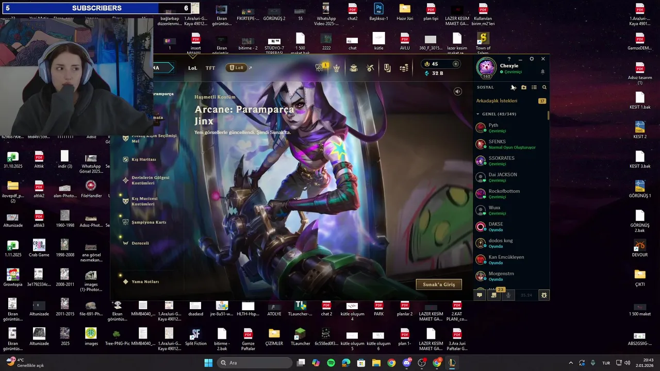Screen dimensions: 660x371
Task: Open the Profile emblem icon in top bar
Action: click(x=337, y=68)
